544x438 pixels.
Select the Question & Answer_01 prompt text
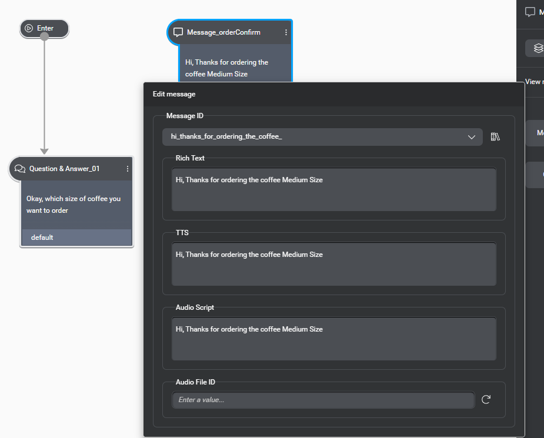pos(74,205)
